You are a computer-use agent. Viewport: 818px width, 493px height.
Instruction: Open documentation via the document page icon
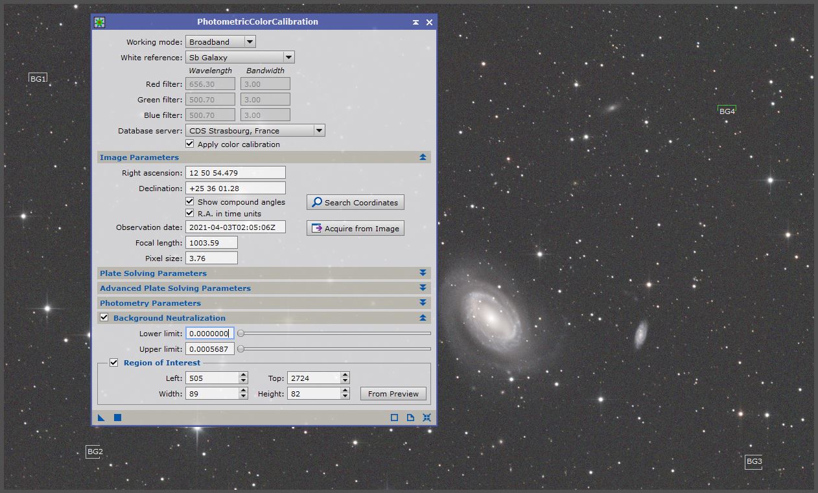pos(410,418)
